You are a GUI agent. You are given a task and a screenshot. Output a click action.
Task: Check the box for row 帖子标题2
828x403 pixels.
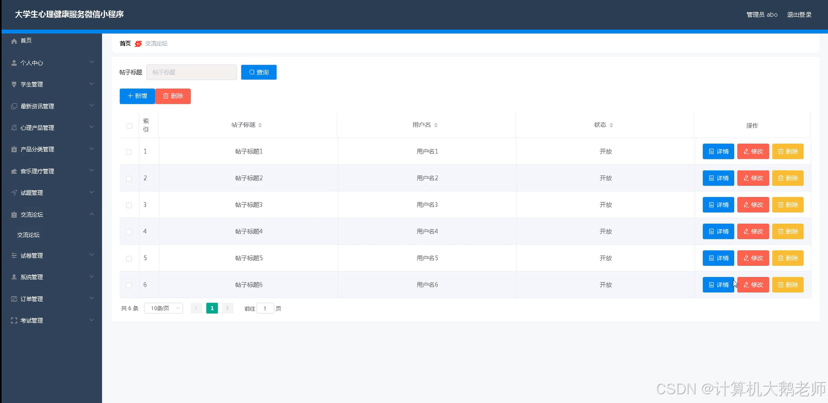[129, 178]
